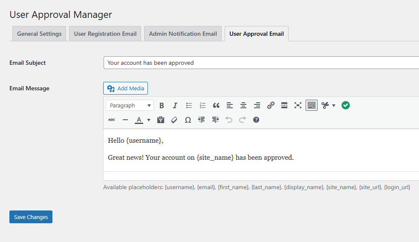Toggle strikethrough formatting

[112, 120]
